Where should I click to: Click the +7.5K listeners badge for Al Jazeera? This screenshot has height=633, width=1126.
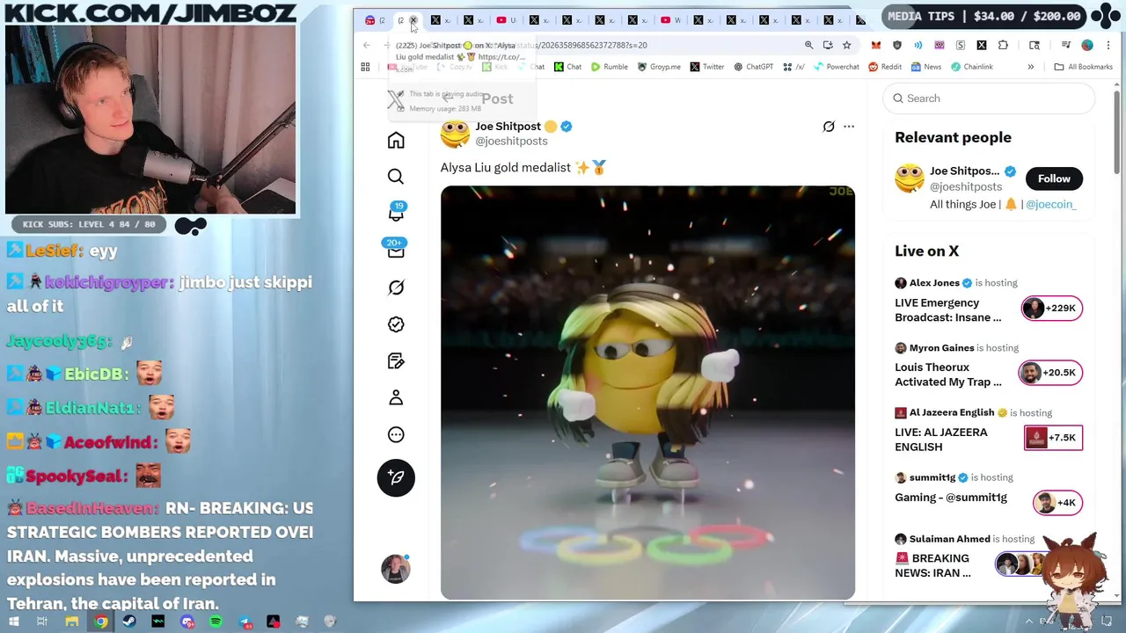[1053, 438]
